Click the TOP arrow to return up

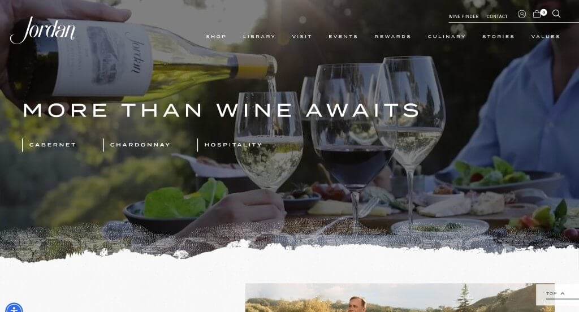tap(555, 293)
